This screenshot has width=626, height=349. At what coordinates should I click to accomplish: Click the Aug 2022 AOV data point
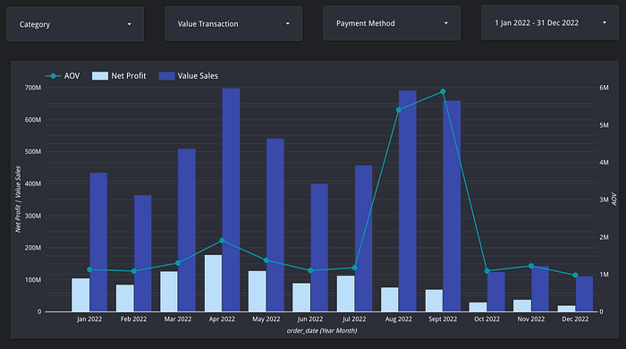399,110
